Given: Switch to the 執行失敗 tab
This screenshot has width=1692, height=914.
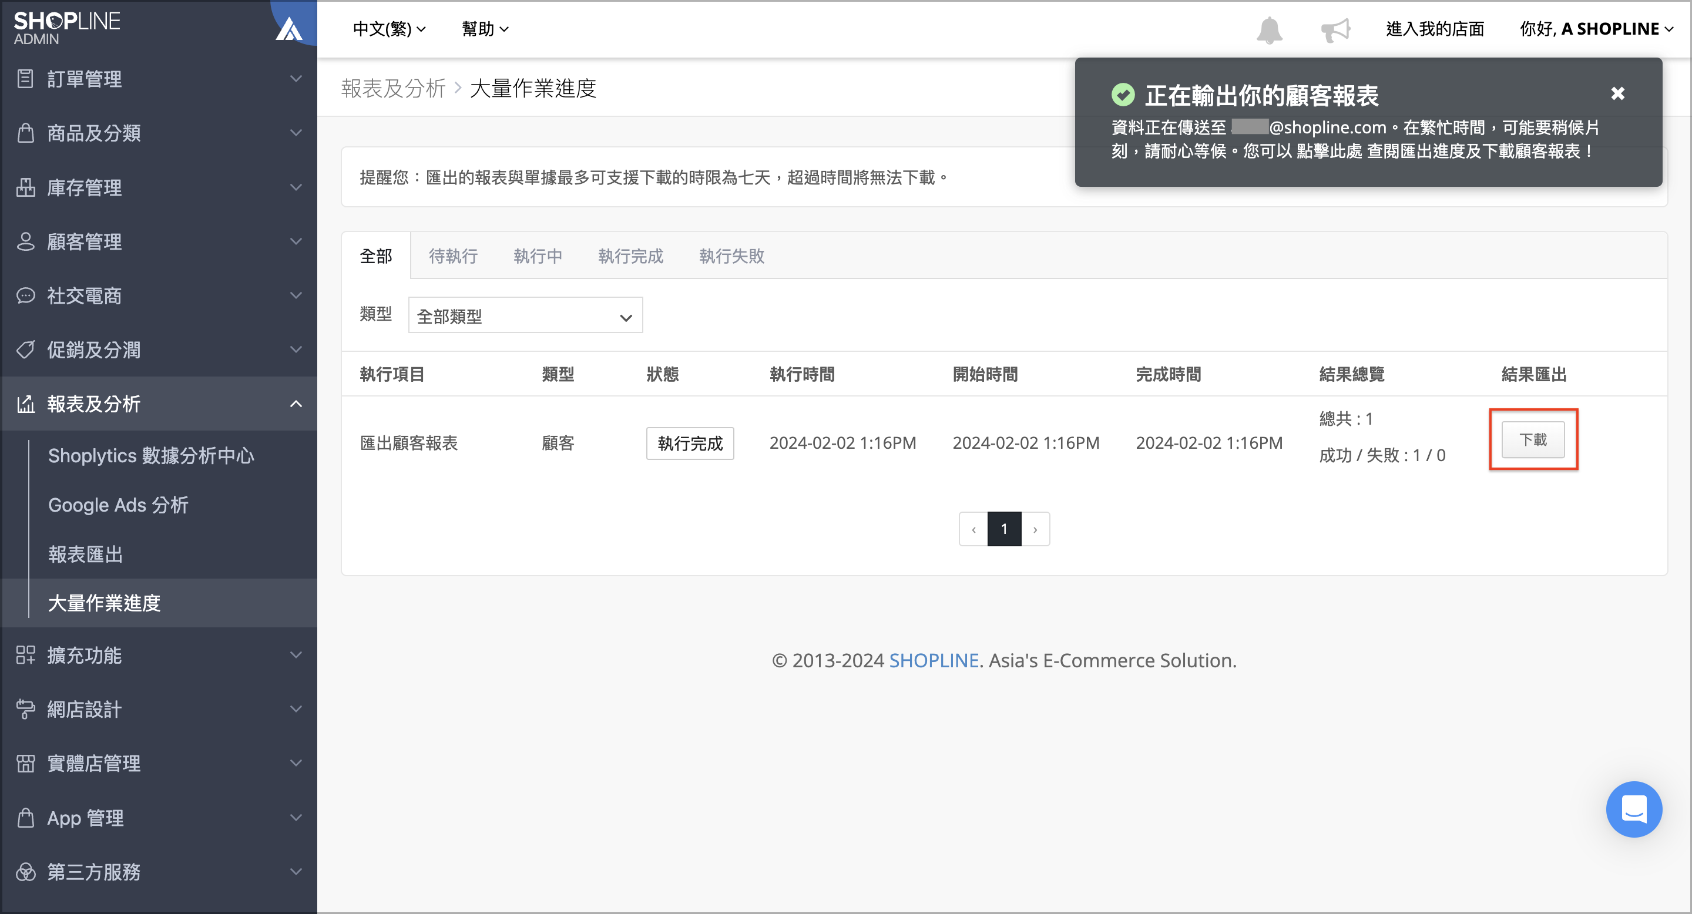Looking at the screenshot, I should pyautogui.click(x=731, y=256).
